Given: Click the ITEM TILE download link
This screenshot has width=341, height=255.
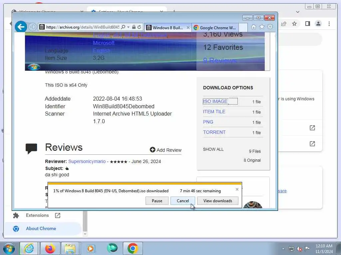Looking at the screenshot, I should click(214, 112).
